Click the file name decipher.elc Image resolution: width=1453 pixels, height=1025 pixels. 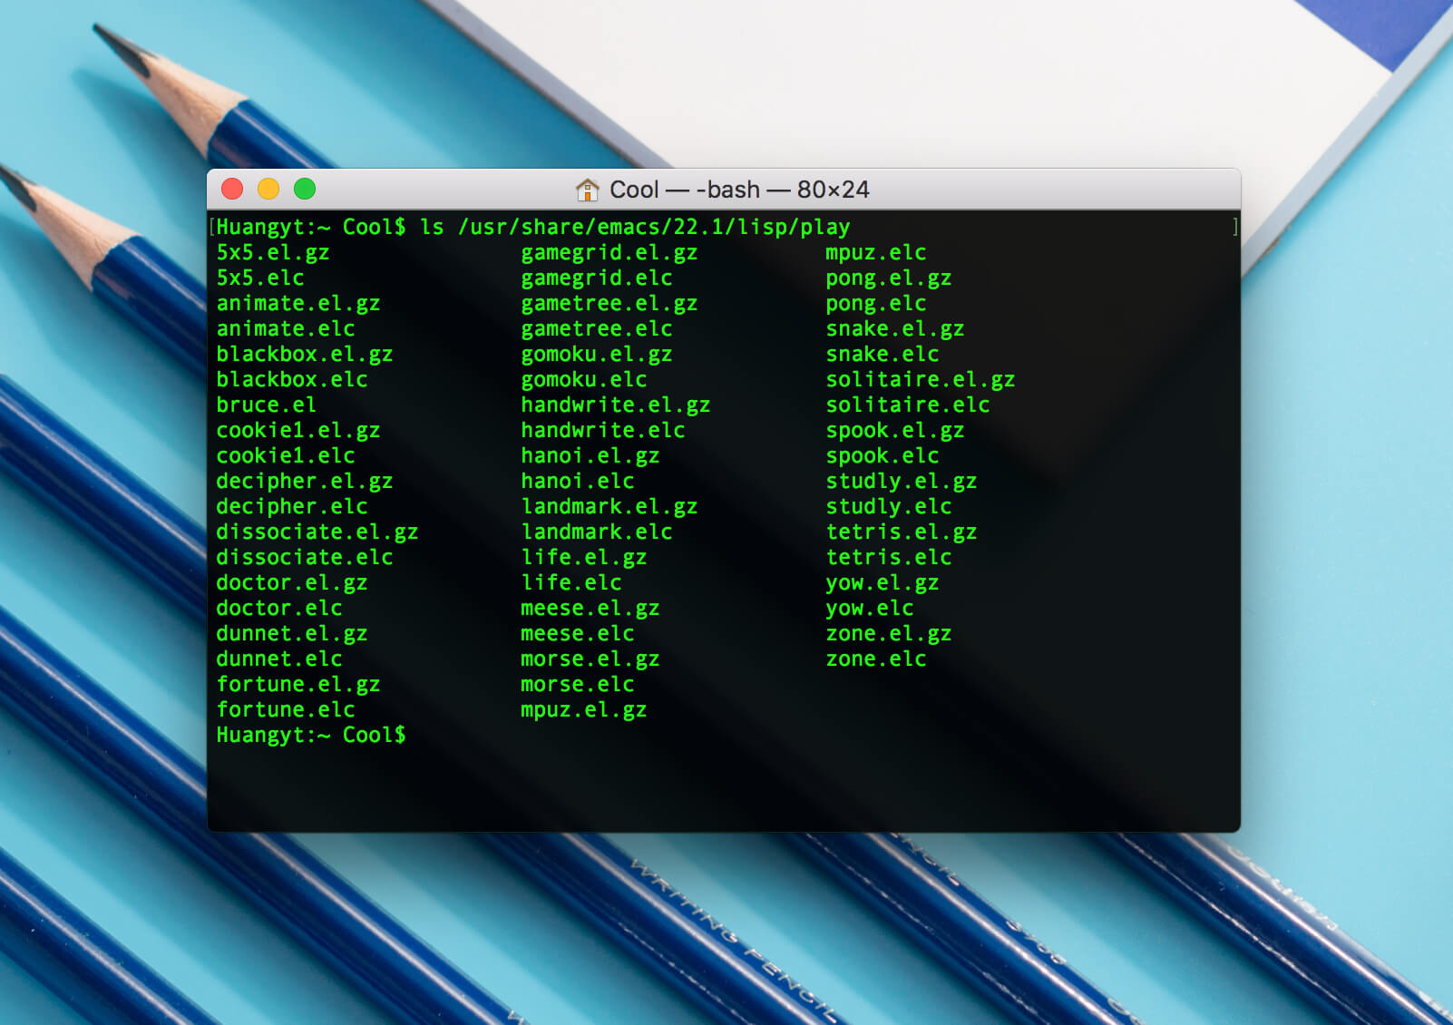(x=292, y=506)
